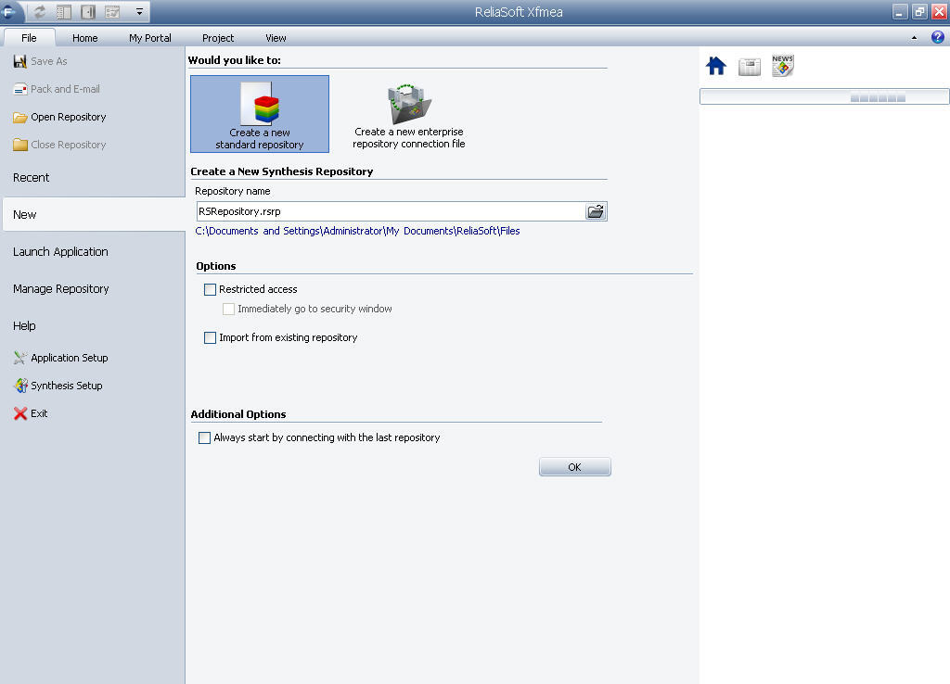Open the My Portal tab

[x=149, y=37]
